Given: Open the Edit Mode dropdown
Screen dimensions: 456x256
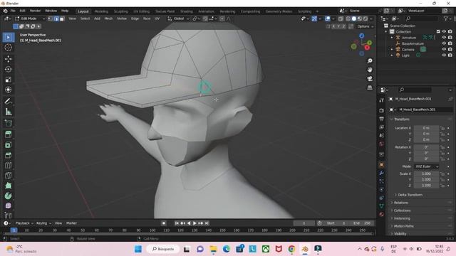Looking at the screenshot, I should 30,18.
